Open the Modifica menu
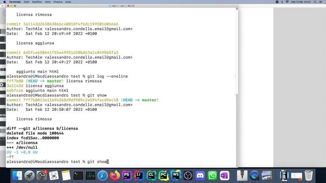The height and width of the screenshot is (183, 326). click(37, 2)
